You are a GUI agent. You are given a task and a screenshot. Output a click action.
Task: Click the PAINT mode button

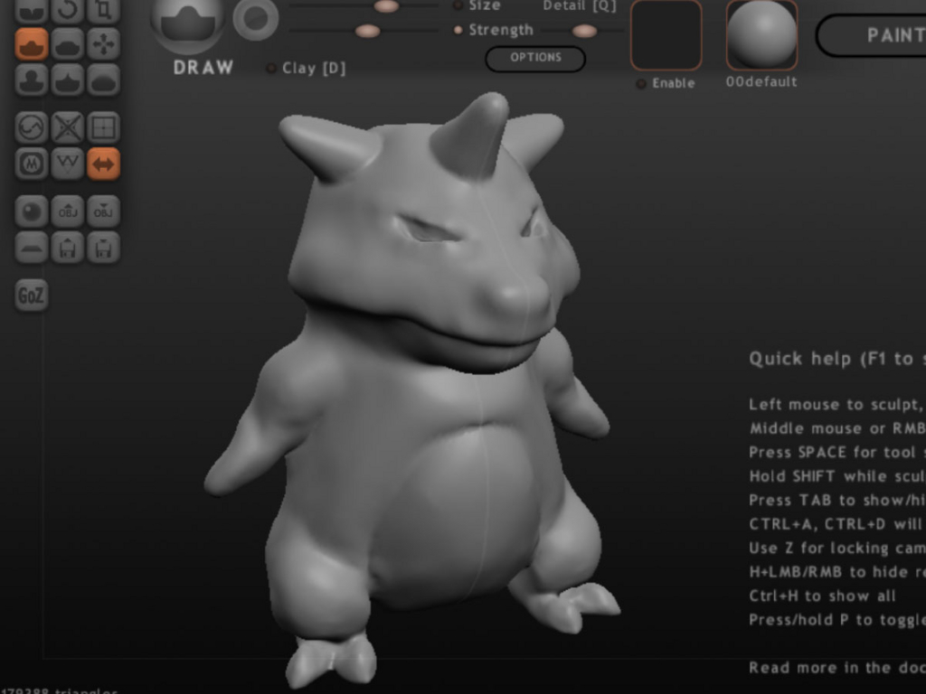click(x=873, y=35)
